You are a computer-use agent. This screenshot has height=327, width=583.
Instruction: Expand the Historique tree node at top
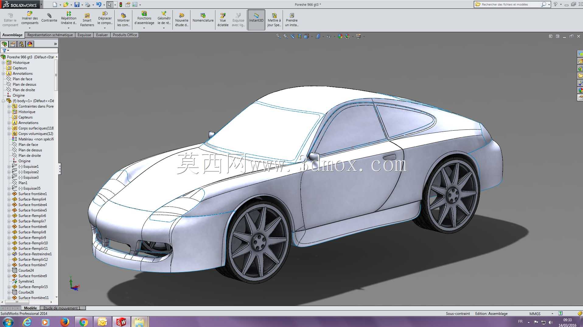(3, 63)
